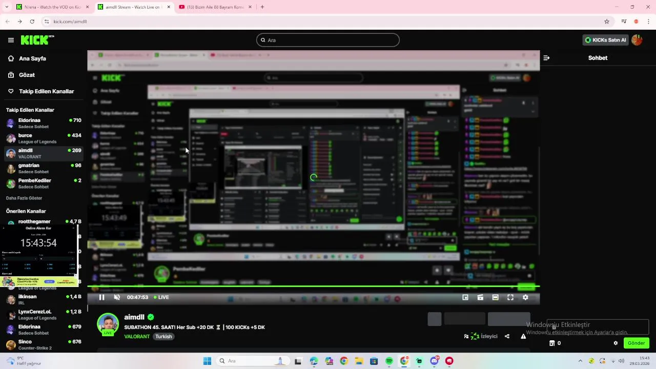Open Spotify from the taskbar
Viewport: 656px width, 369px height.
point(389,361)
